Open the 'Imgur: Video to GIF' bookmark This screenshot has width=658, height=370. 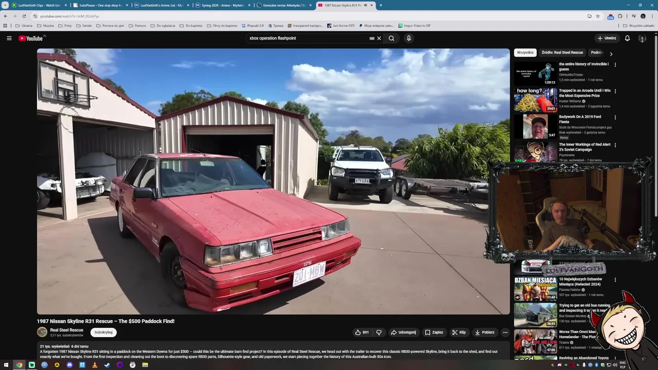coord(414,25)
